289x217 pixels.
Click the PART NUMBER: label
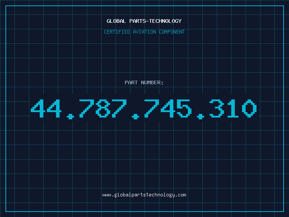[x=144, y=82]
